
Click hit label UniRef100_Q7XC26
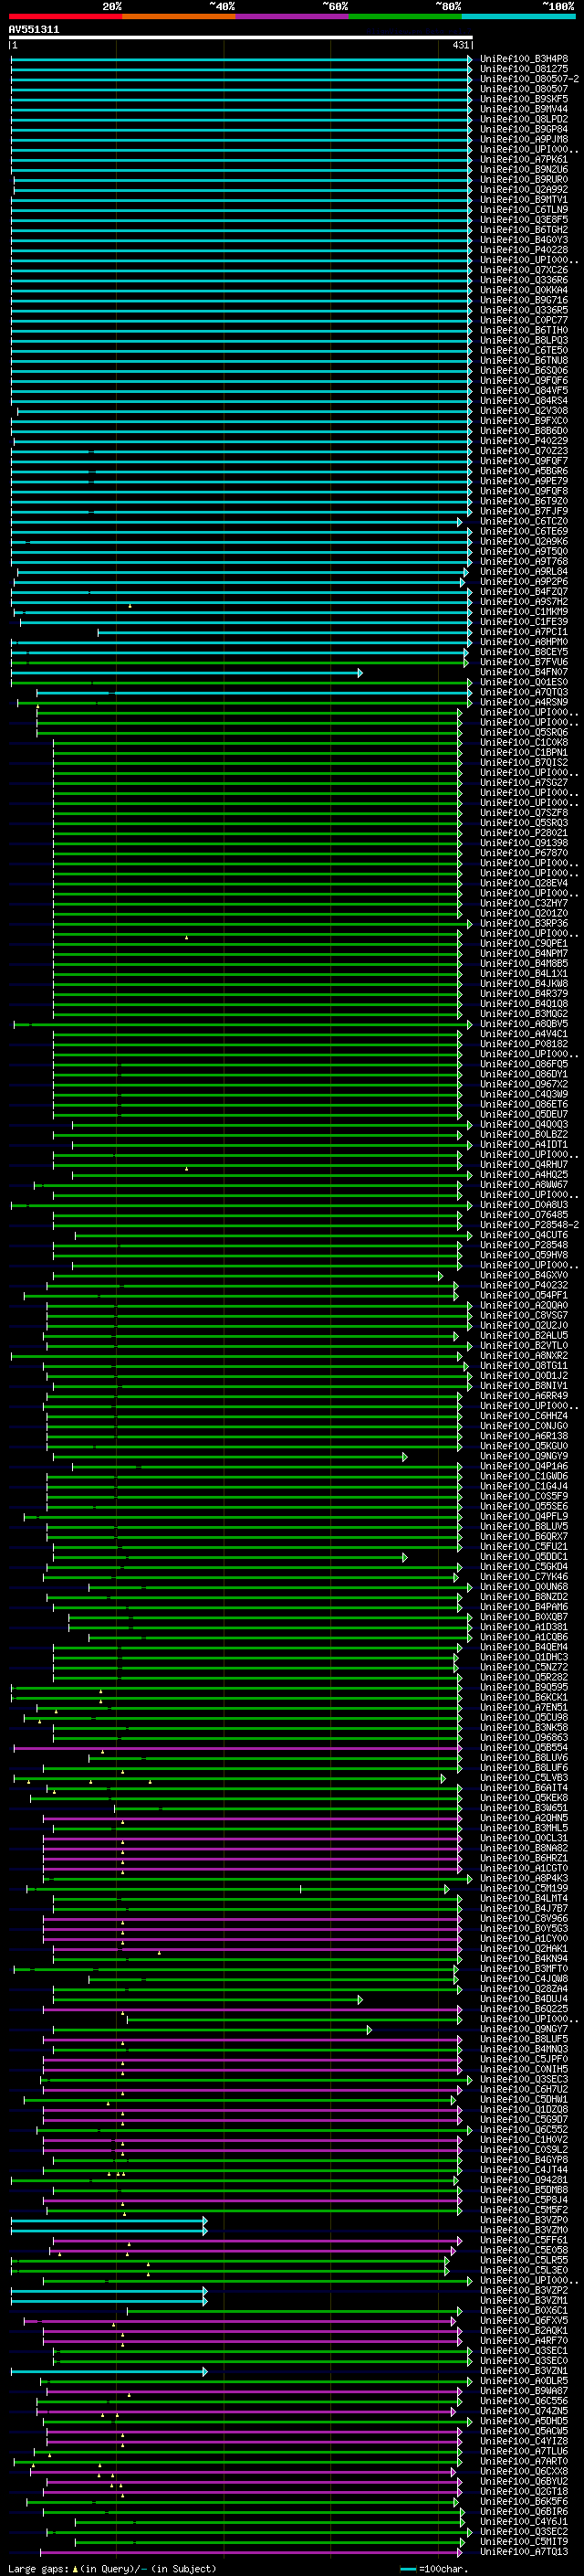[x=524, y=270]
